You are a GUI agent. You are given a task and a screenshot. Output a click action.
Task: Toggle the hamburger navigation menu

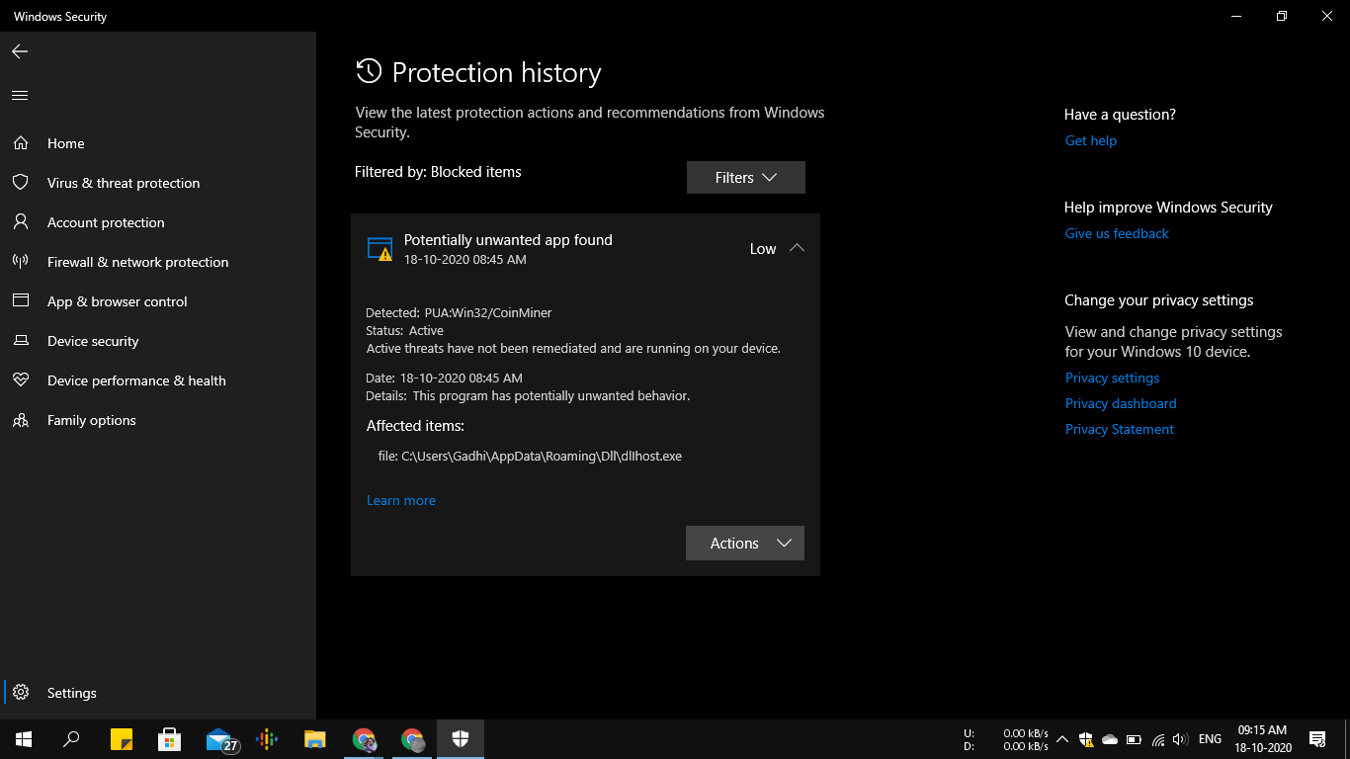20,96
